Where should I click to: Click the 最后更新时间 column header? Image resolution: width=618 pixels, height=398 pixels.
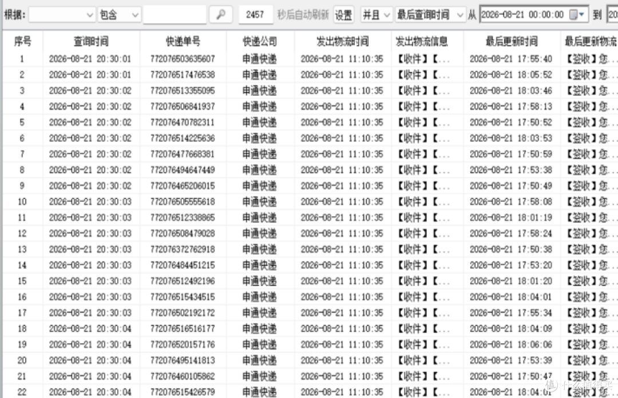coord(512,41)
